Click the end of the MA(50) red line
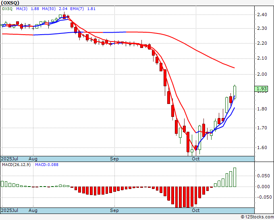Viewport: 274px width, 220px height. 234,68
